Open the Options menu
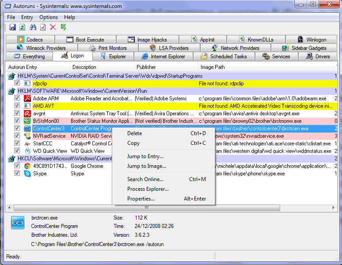Screen dimensions: 342x265 coord(49,17)
